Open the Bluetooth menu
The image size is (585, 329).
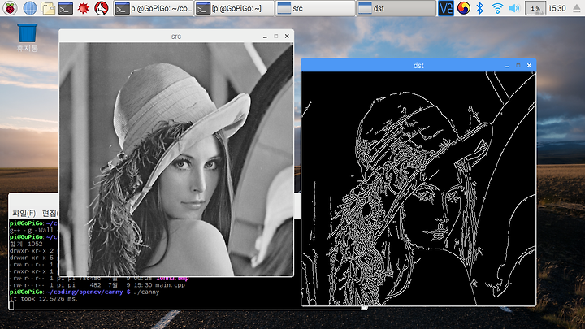[480, 8]
